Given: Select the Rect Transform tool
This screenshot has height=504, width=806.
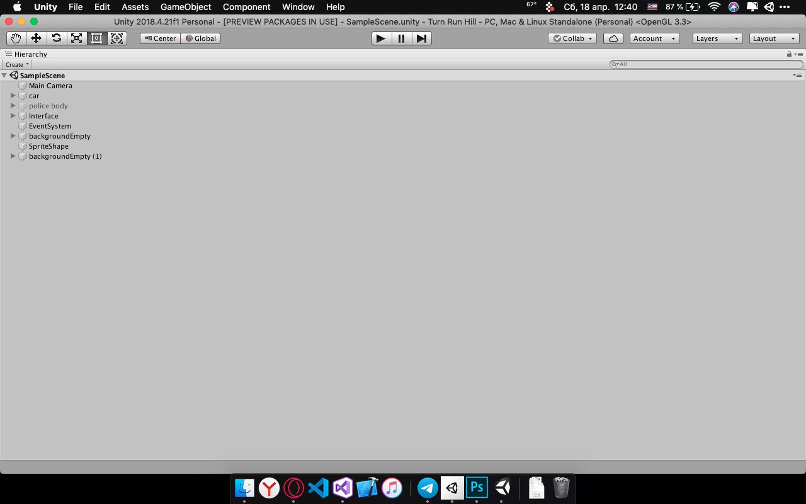Looking at the screenshot, I should 96,38.
